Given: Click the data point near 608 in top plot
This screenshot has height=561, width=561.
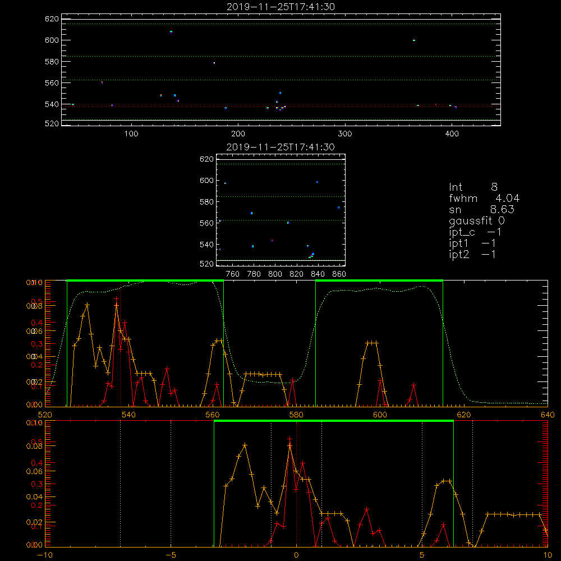Looking at the screenshot, I should pyautogui.click(x=171, y=32).
